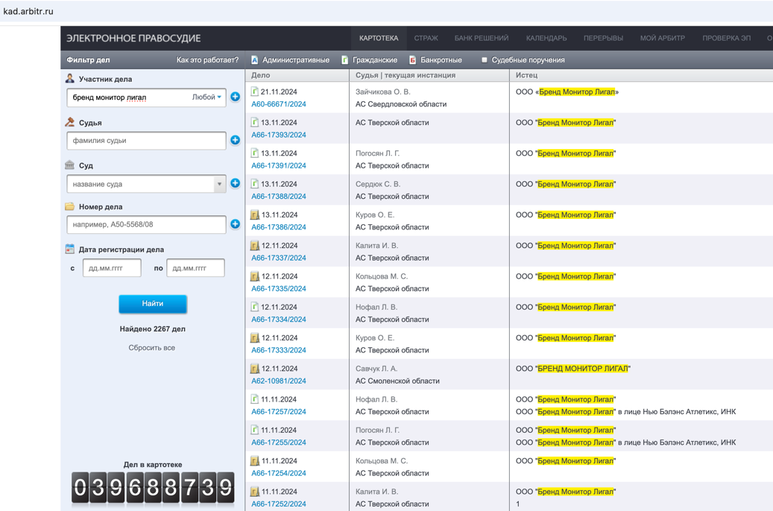
Task: Click the court building icon
Action: tap(70, 165)
